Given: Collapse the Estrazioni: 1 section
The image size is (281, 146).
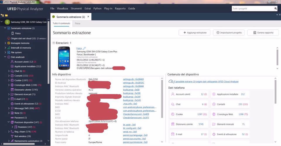Looking at the screenshot, I should tap(54, 43).
